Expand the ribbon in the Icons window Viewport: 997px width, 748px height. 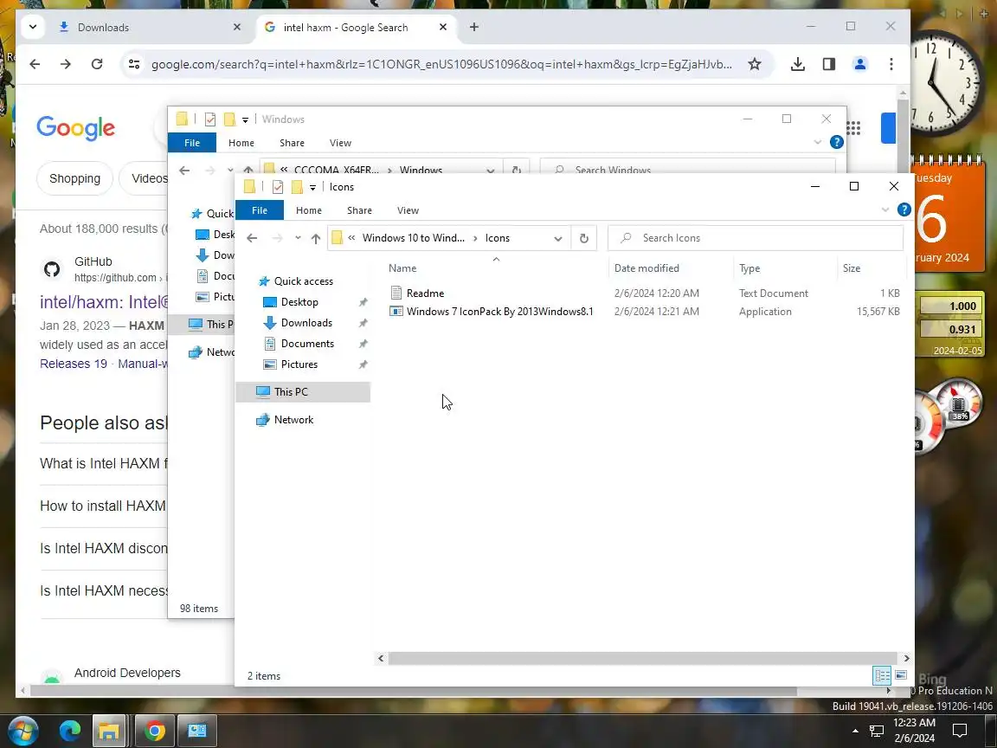[885, 210]
